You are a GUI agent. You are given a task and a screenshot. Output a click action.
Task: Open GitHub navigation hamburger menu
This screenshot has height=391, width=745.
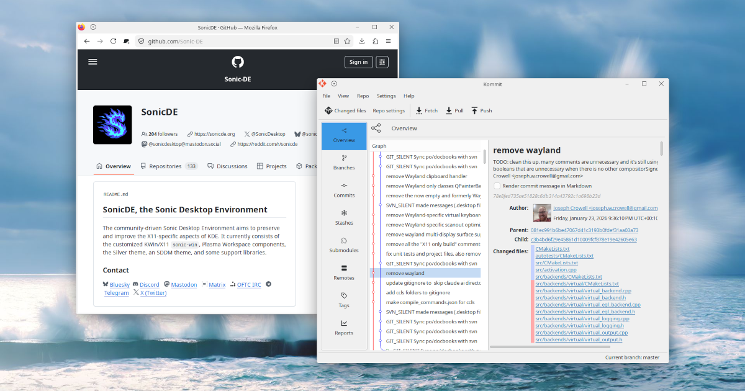(93, 61)
